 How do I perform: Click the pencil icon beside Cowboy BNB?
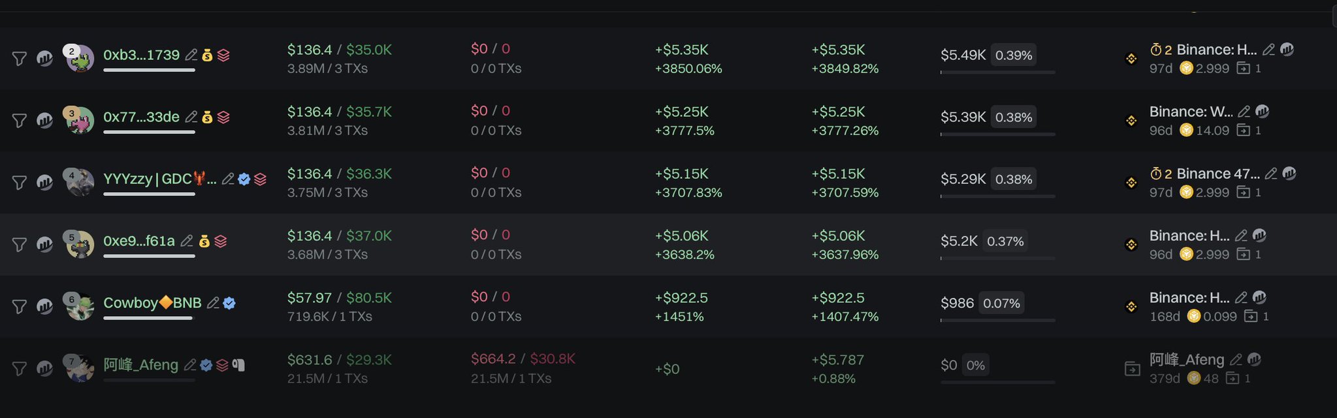(x=213, y=303)
